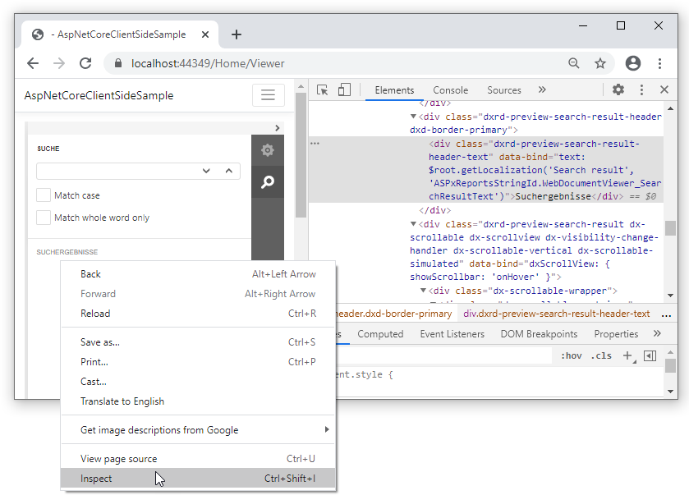The height and width of the screenshot is (495, 689).
Task: Open DevTools settings gear
Action: (618, 89)
